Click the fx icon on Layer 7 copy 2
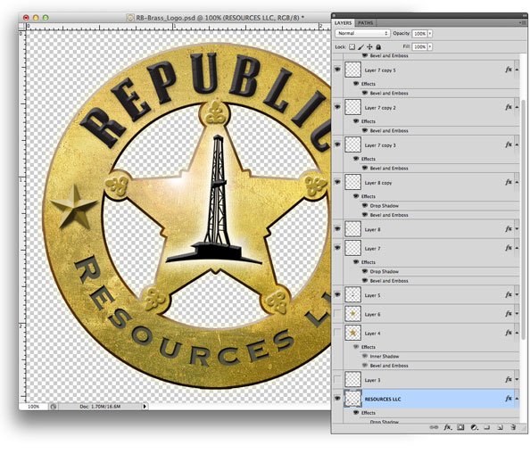This screenshot has height=462, width=530. 509,107
